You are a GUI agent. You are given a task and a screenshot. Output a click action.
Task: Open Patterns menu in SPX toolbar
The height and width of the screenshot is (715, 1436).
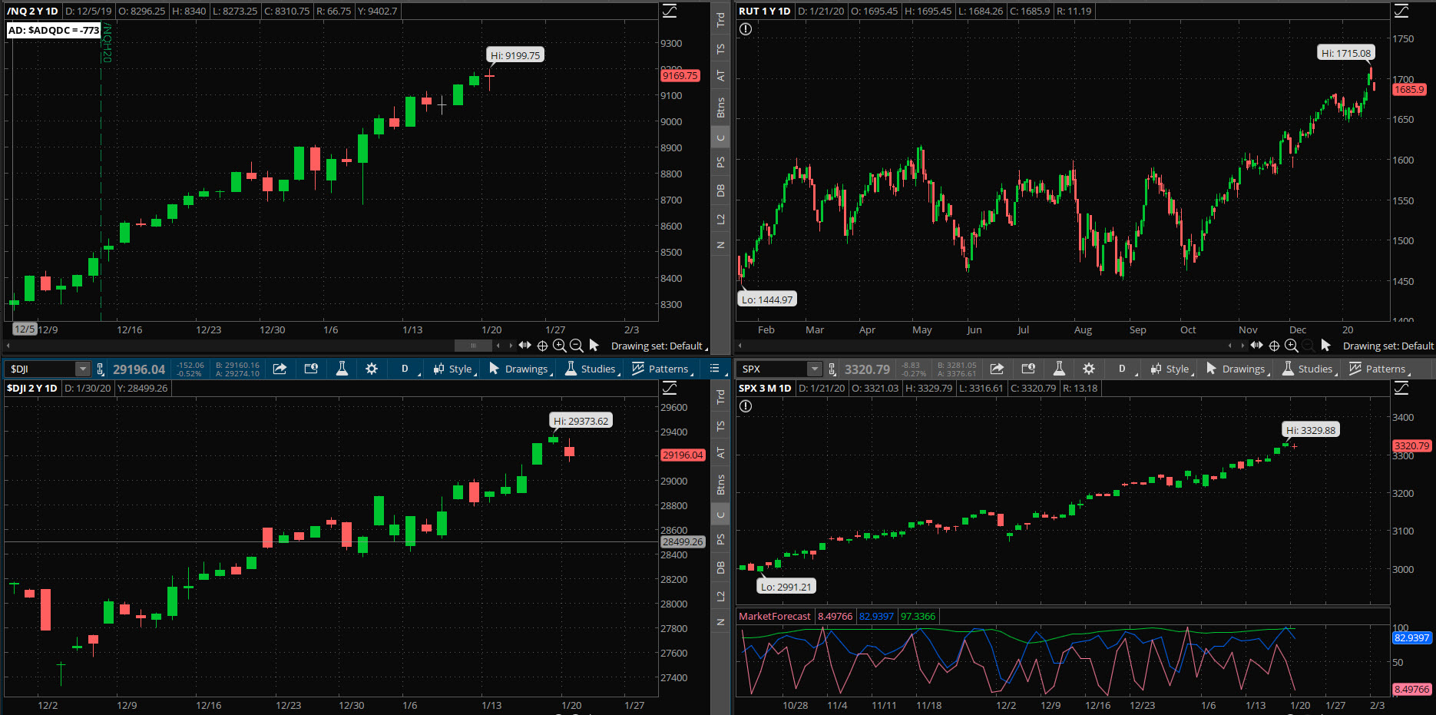point(1379,369)
